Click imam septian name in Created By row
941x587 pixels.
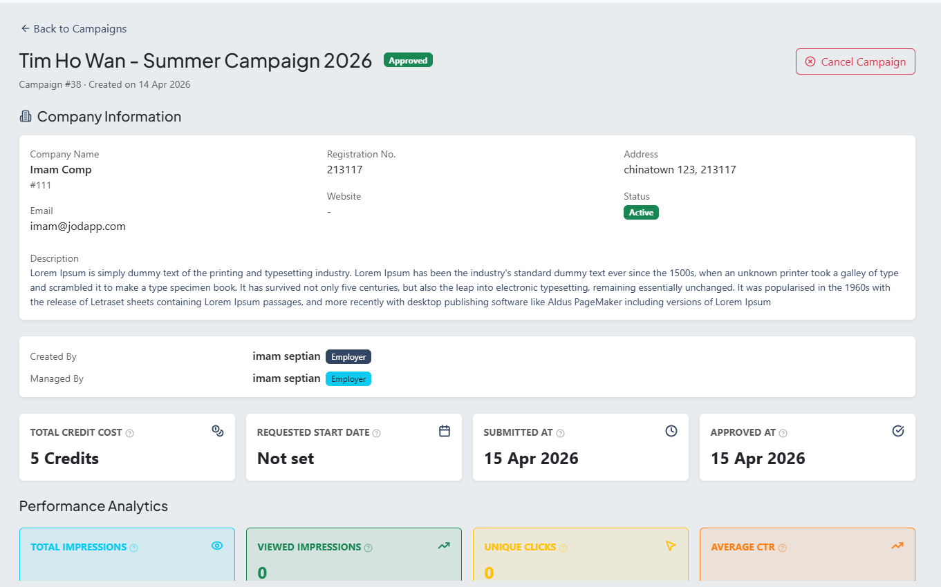tap(286, 357)
